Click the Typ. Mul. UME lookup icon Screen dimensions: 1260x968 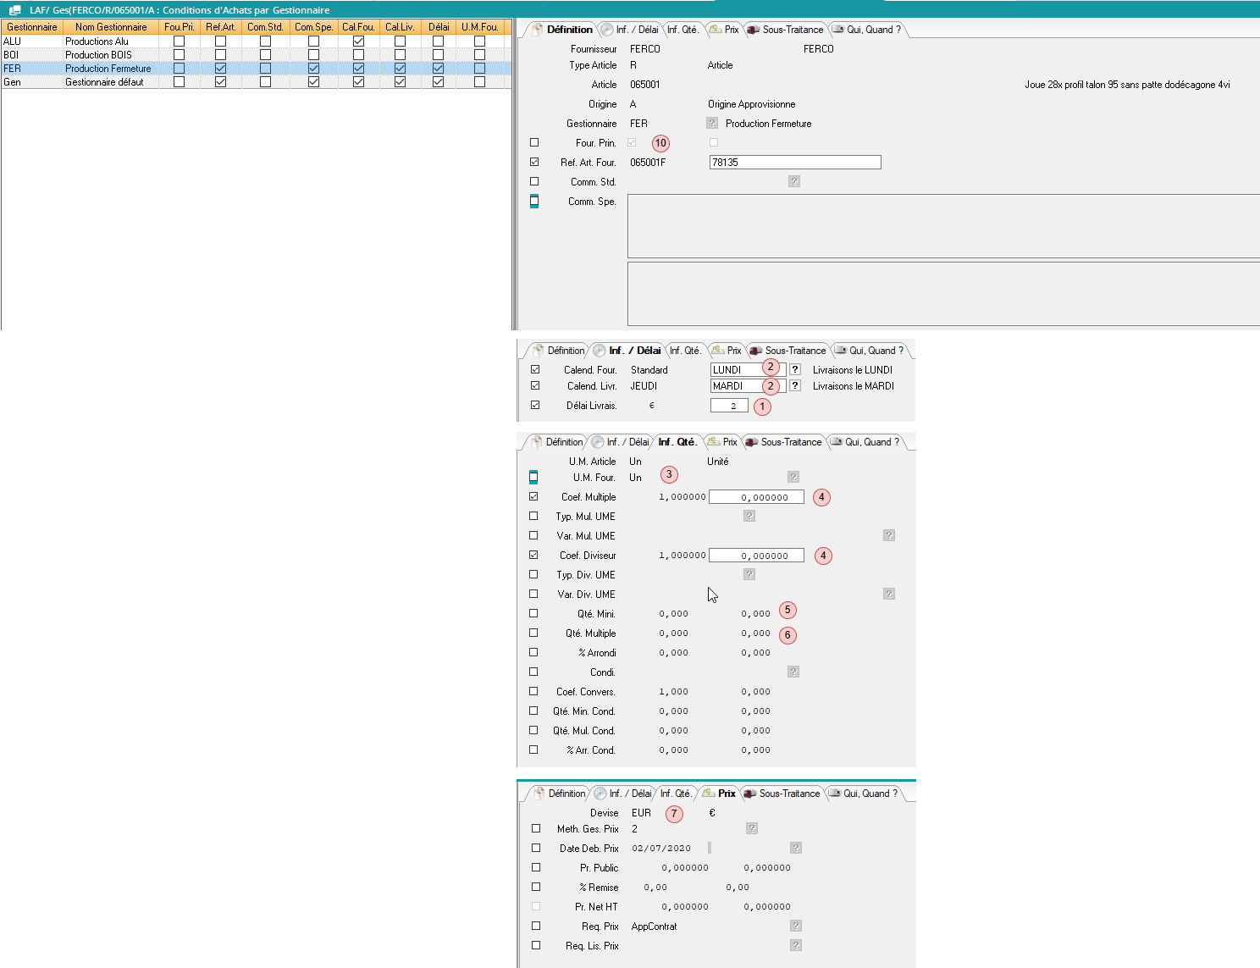coord(749,516)
